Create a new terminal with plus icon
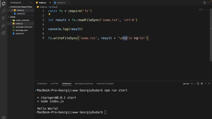This screenshot has height=119, width=212. click(x=192, y=84)
